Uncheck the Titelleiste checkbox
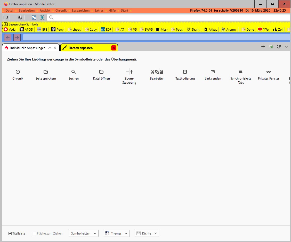 coord(10,233)
